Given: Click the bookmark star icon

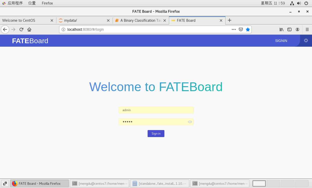Looking at the screenshot, I should pos(248,29).
